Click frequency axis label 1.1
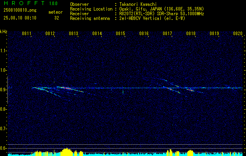 pos(3,51)
